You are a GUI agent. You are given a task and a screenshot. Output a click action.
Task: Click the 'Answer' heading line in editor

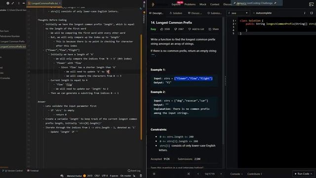[41, 102]
